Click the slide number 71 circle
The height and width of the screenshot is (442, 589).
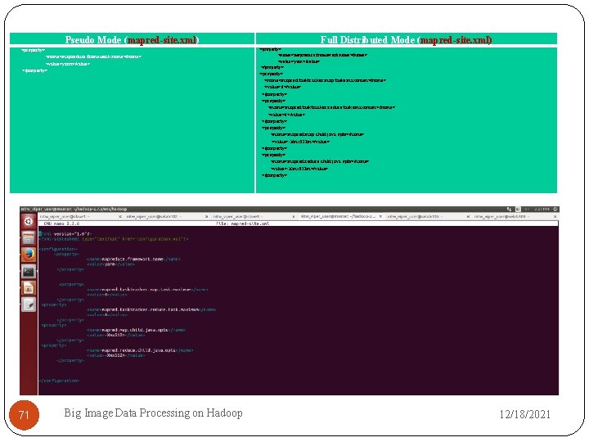pyautogui.click(x=24, y=415)
